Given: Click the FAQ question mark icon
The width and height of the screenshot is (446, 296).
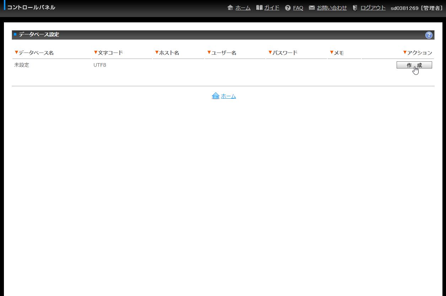Looking at the screenshot, I should 288,8.
